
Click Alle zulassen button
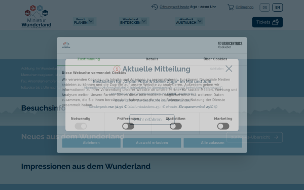click(x=213, y=143)
